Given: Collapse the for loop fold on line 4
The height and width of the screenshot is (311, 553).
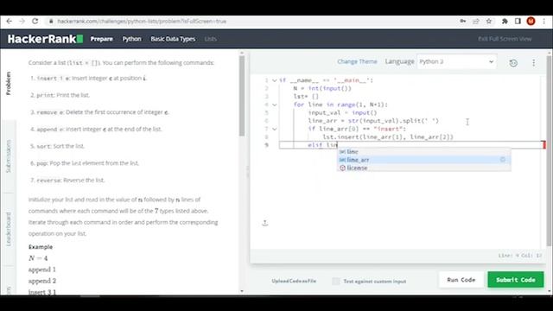Looking at the screenshot, I should point(275,105).
